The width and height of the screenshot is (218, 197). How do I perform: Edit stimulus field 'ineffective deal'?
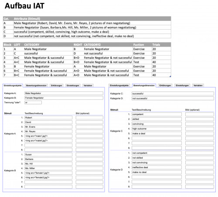pos(157,167)
